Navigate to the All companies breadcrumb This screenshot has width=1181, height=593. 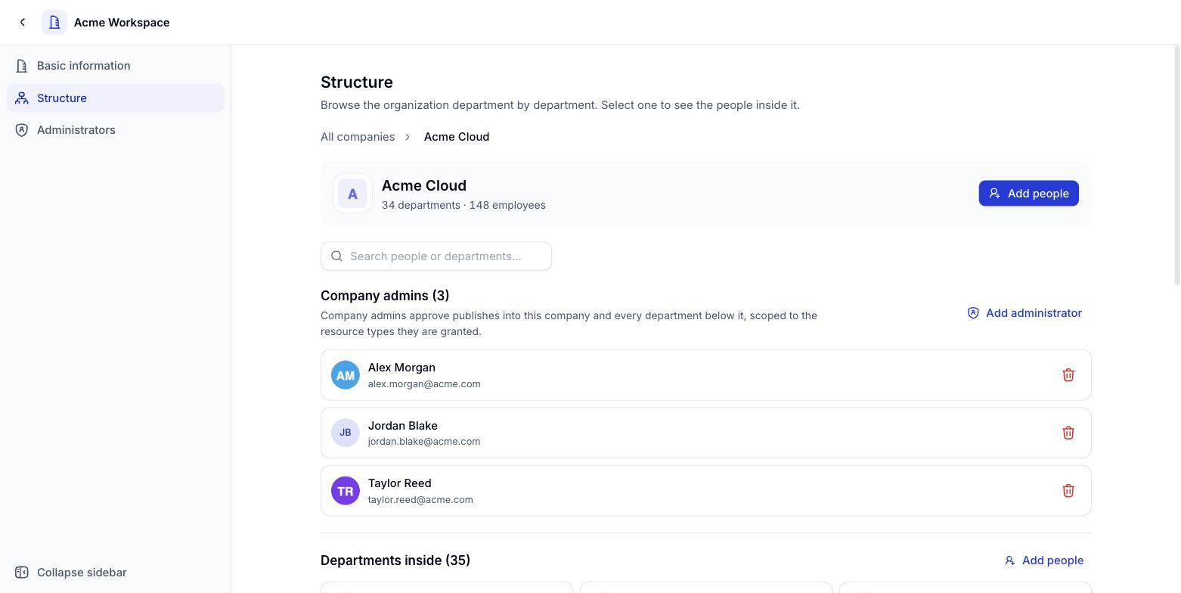358,137
